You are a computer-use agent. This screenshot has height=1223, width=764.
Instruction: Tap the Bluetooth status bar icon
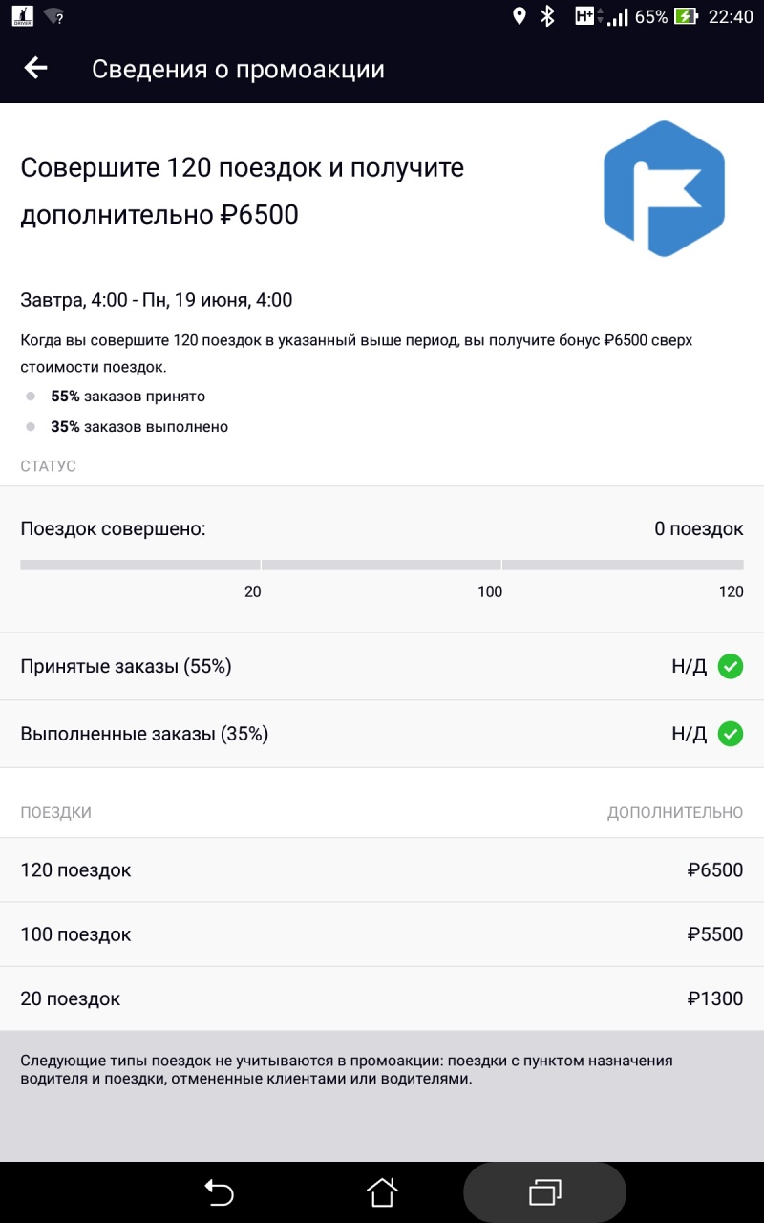pos(547,16)
